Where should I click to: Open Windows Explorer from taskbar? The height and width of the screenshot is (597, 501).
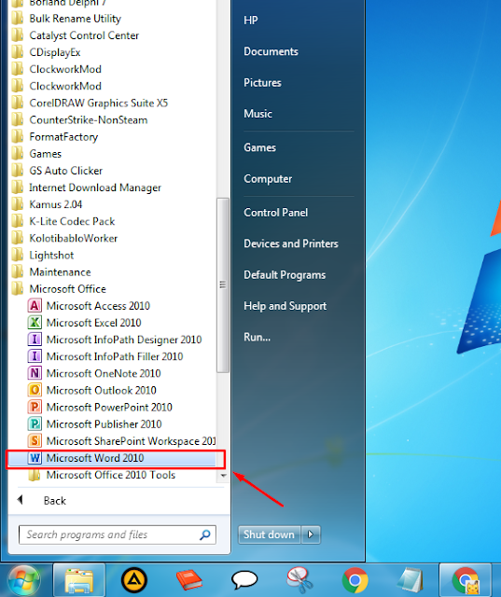[x=78, y=580]
